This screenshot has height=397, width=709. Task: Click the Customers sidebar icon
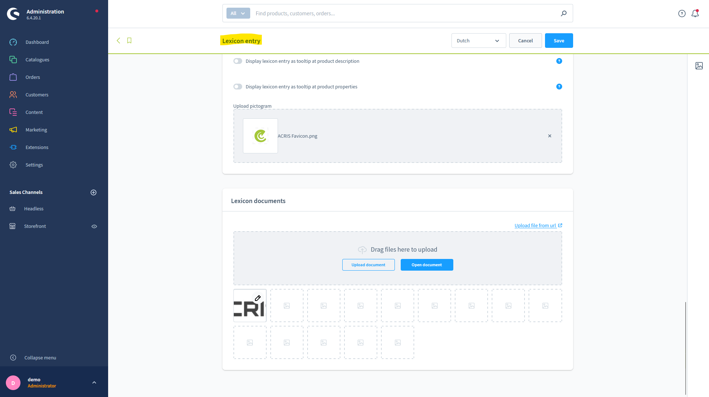(x=13, y=95)
